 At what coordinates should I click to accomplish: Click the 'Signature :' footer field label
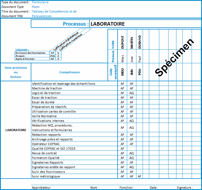coord(185,188)
